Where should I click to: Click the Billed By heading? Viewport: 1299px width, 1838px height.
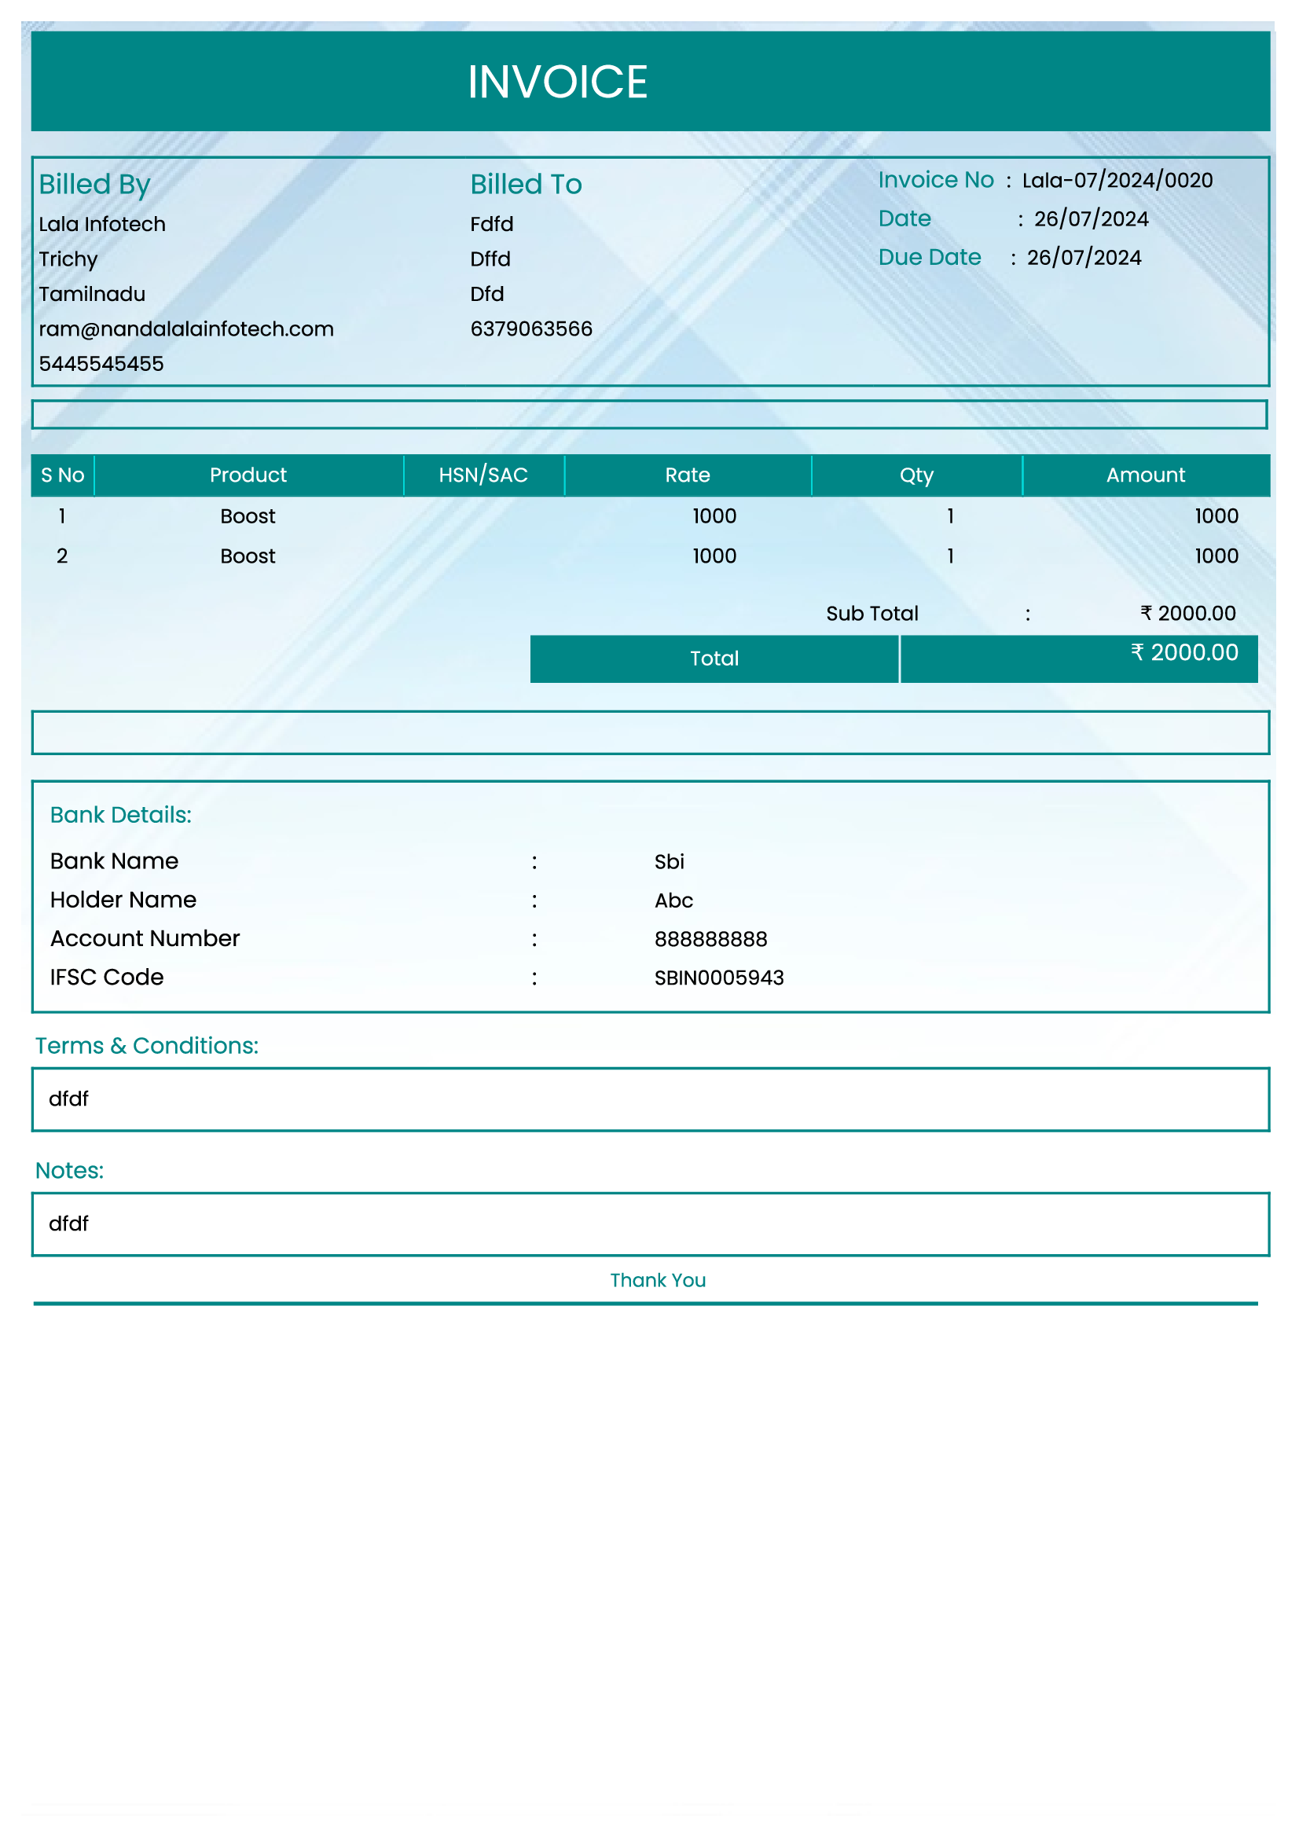(94, 185)
